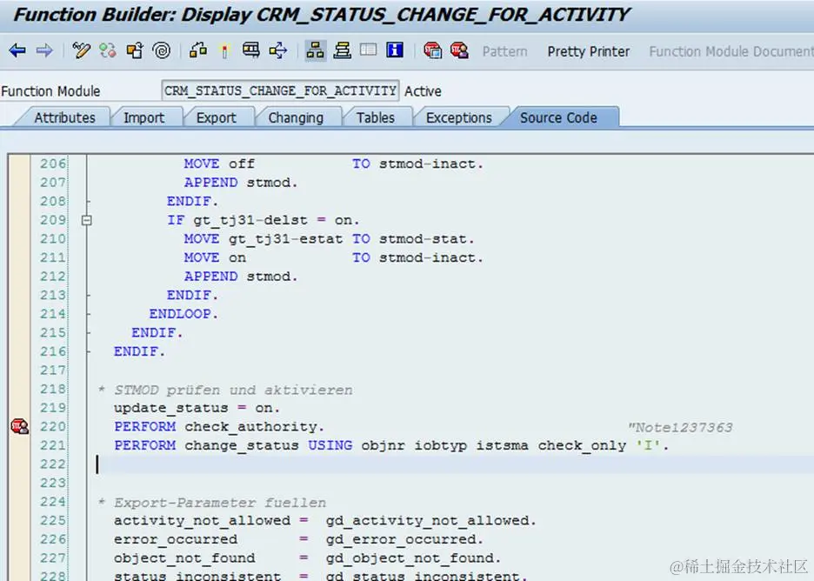Click 'PERFORM change_status USING' line
Image resolution: width=814 pixels, height=581 pixels.
coord(233,445)
